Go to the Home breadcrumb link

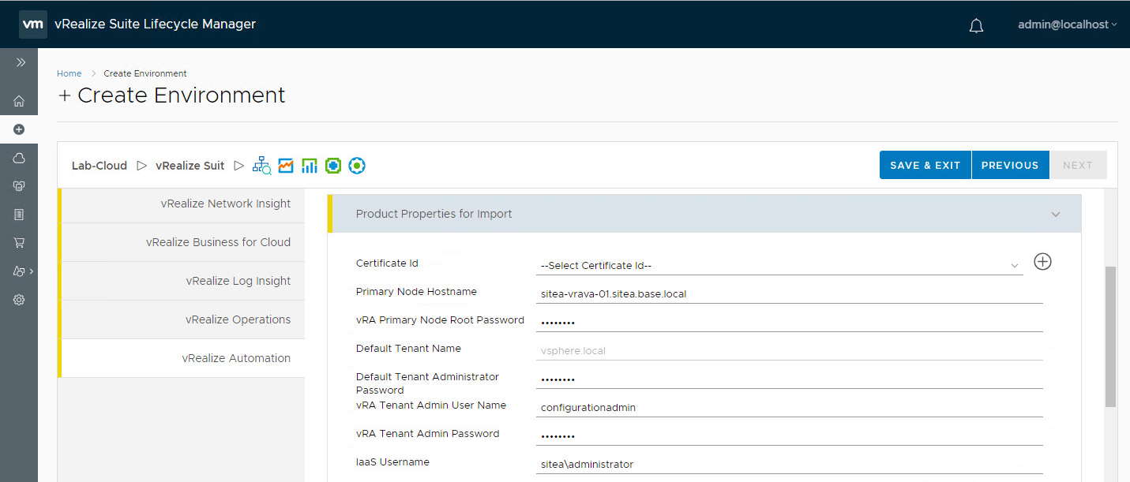[69, 73]
